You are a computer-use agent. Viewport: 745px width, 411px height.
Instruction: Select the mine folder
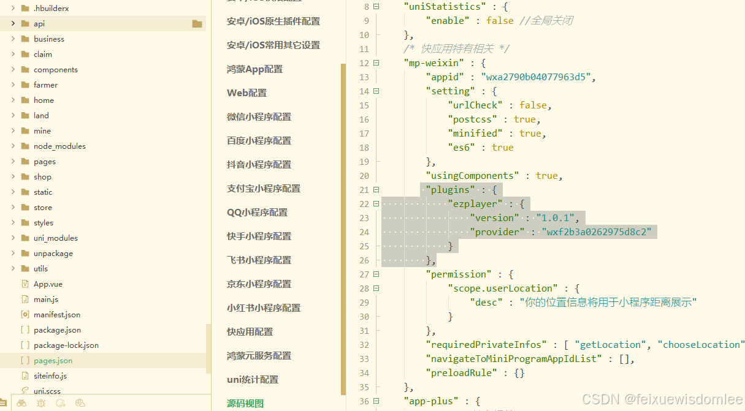pyautogui.click(x=42, y=131)
